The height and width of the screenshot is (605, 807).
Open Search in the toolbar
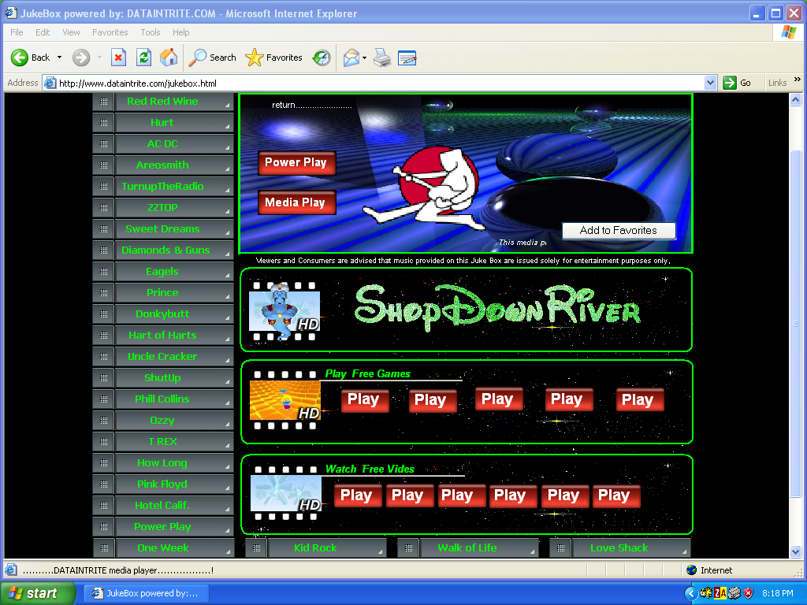pyautogui.click(x=212, y=58)
